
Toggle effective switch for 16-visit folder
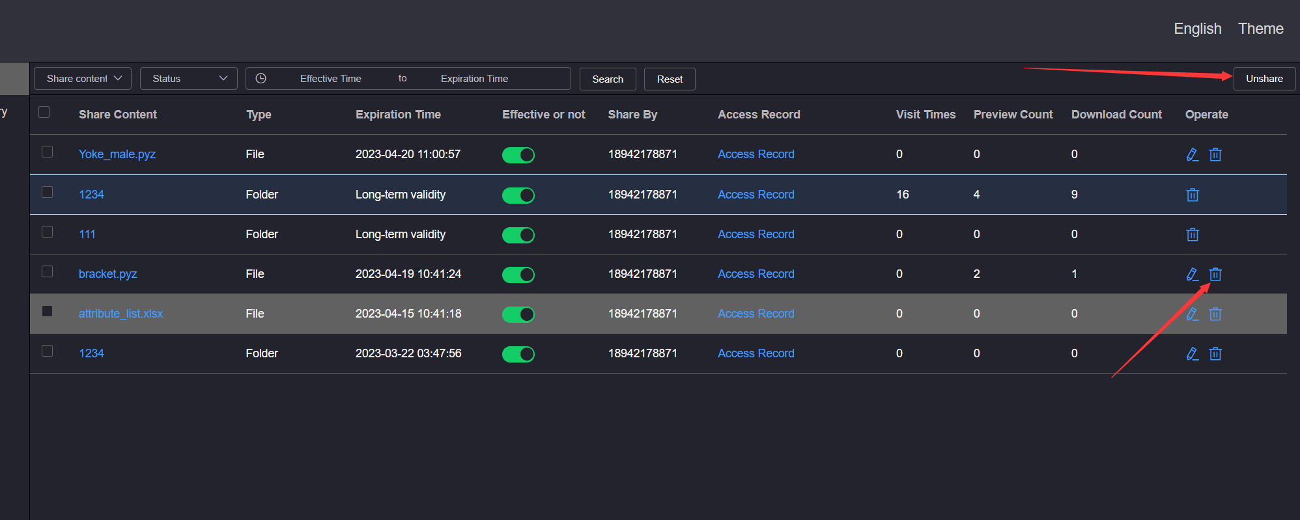[x=518, y=195]
